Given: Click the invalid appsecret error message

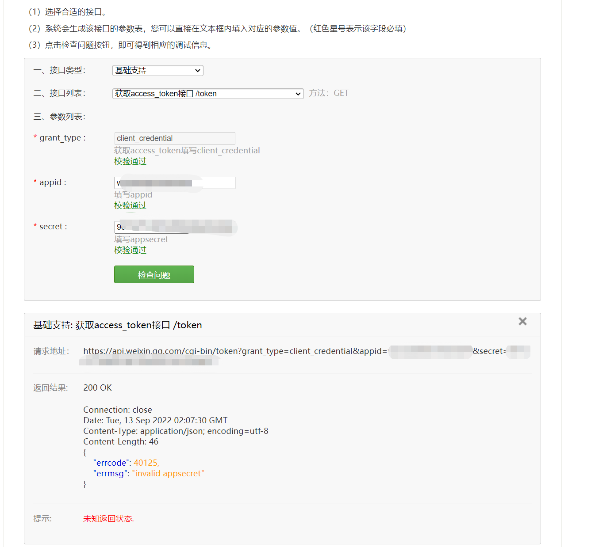Looking at the screenshot, I should point(168,473).
